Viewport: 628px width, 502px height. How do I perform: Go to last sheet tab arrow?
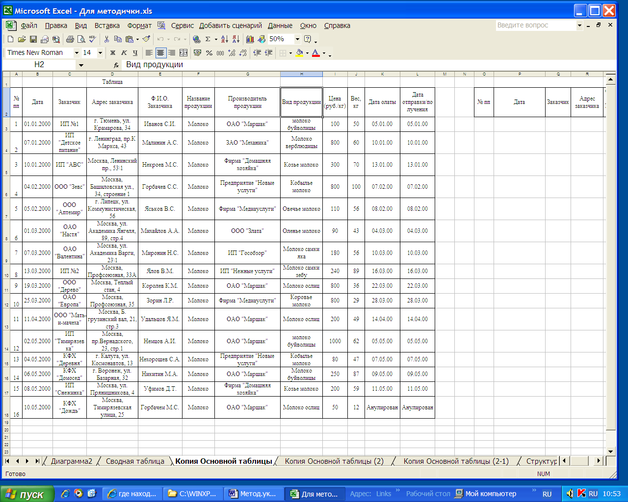pyautogui.click(x=37, y=461)
